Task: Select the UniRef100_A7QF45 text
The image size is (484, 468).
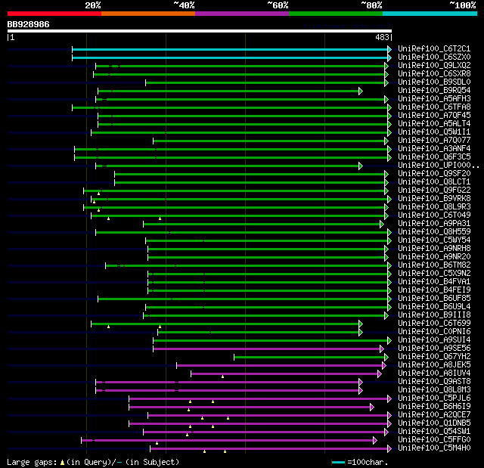Action: point(434,116)
